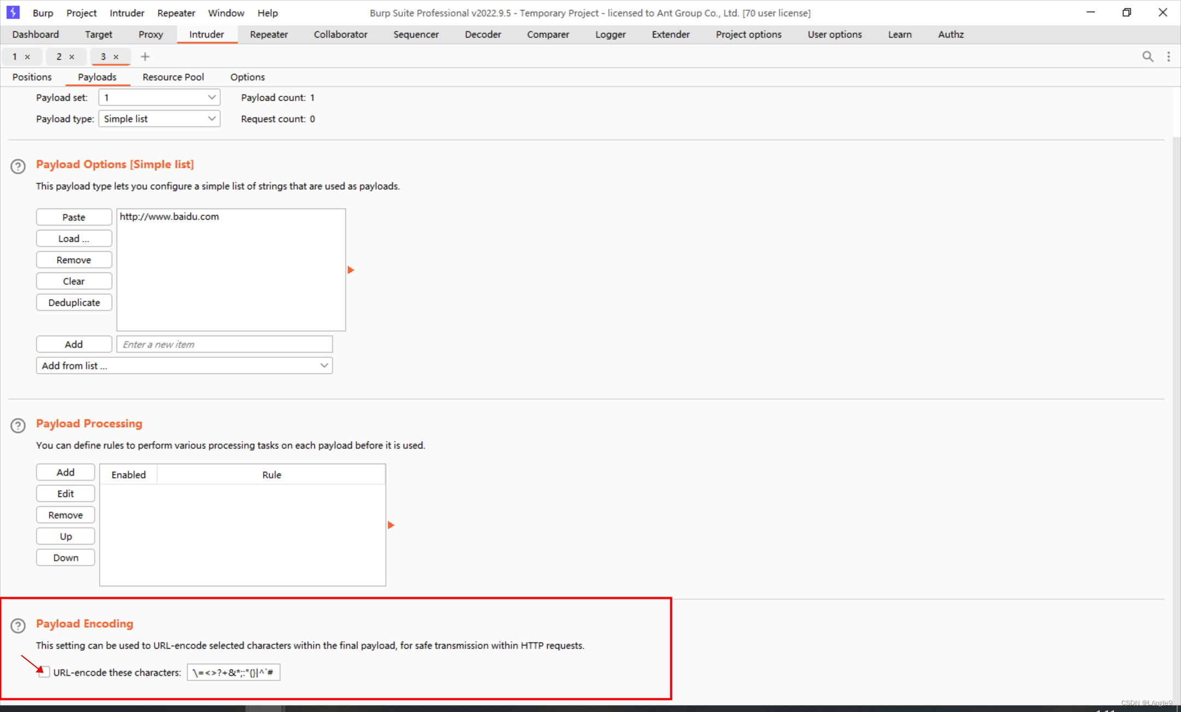Expand the Add from list dropdown
Viewport: 1181px width, 712px height.
tap(184, 365)
